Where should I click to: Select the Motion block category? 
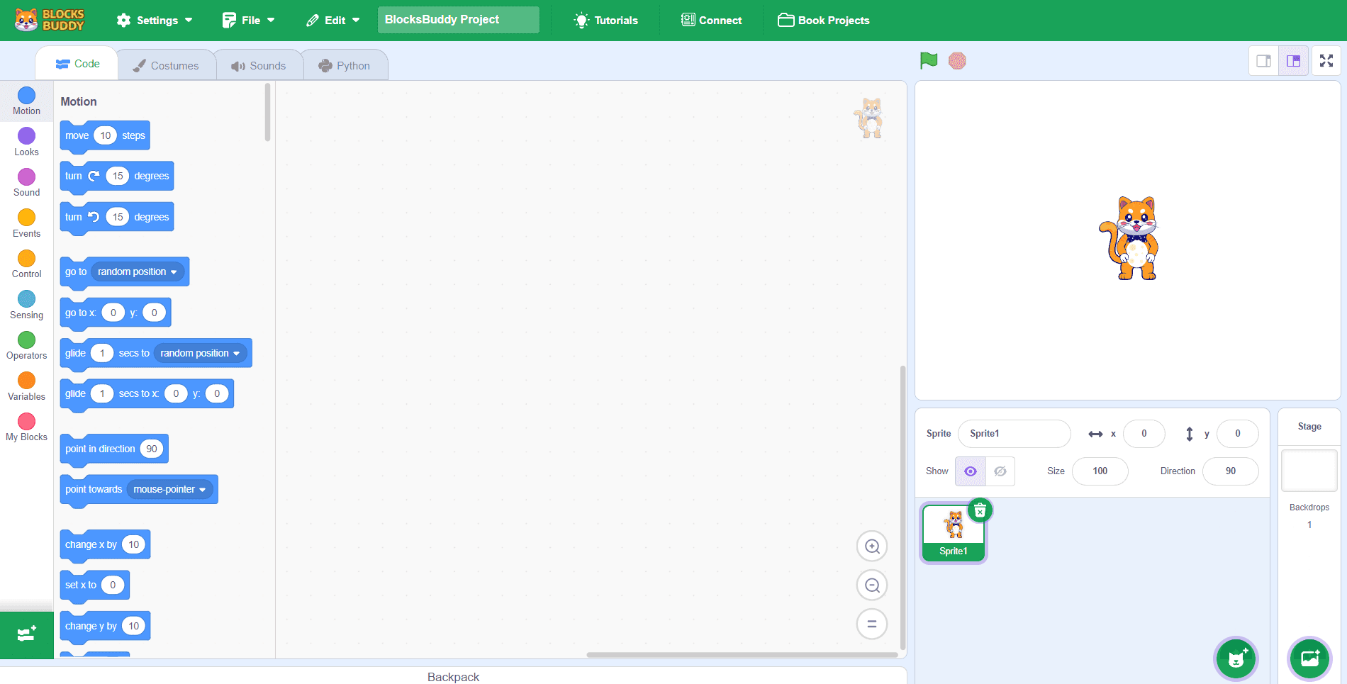pos(26,101)
